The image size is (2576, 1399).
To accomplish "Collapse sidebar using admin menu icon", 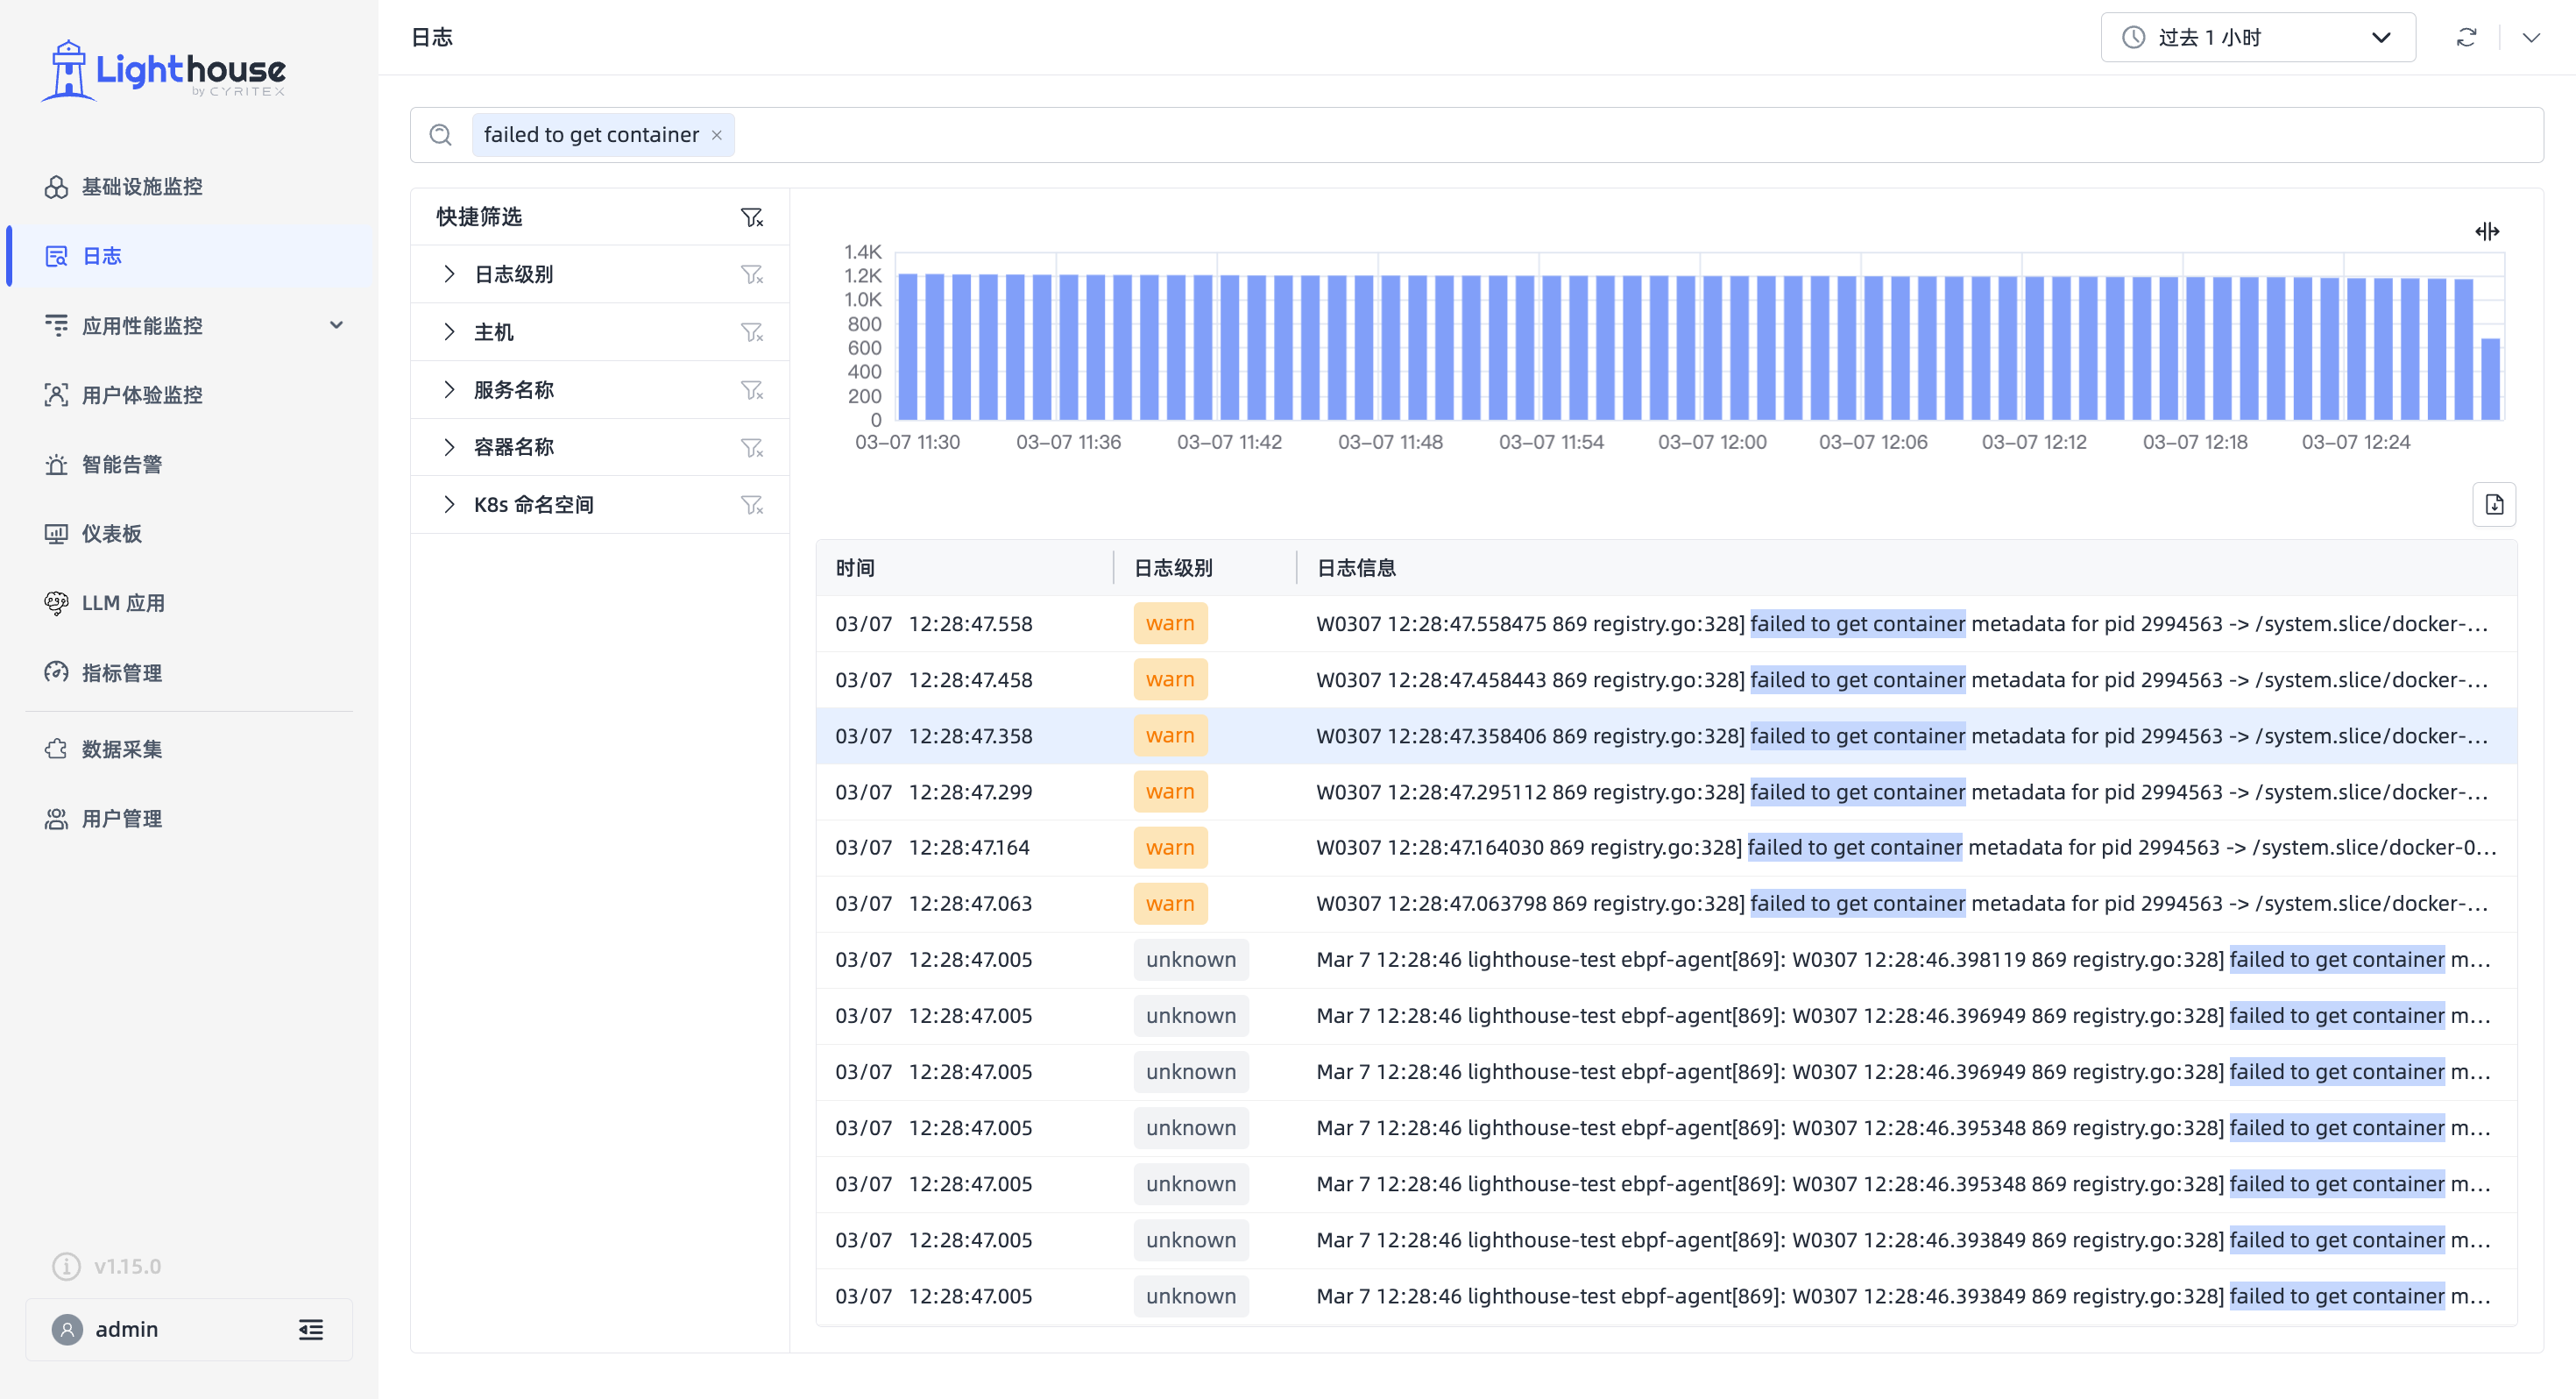I will tap(311, 1329).
